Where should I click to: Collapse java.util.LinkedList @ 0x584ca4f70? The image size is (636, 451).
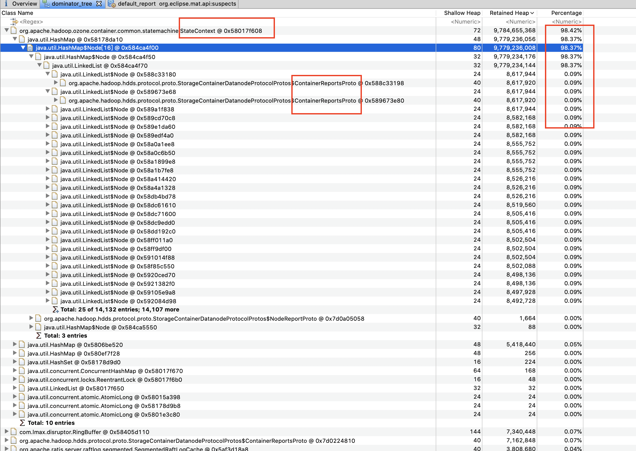39,65
